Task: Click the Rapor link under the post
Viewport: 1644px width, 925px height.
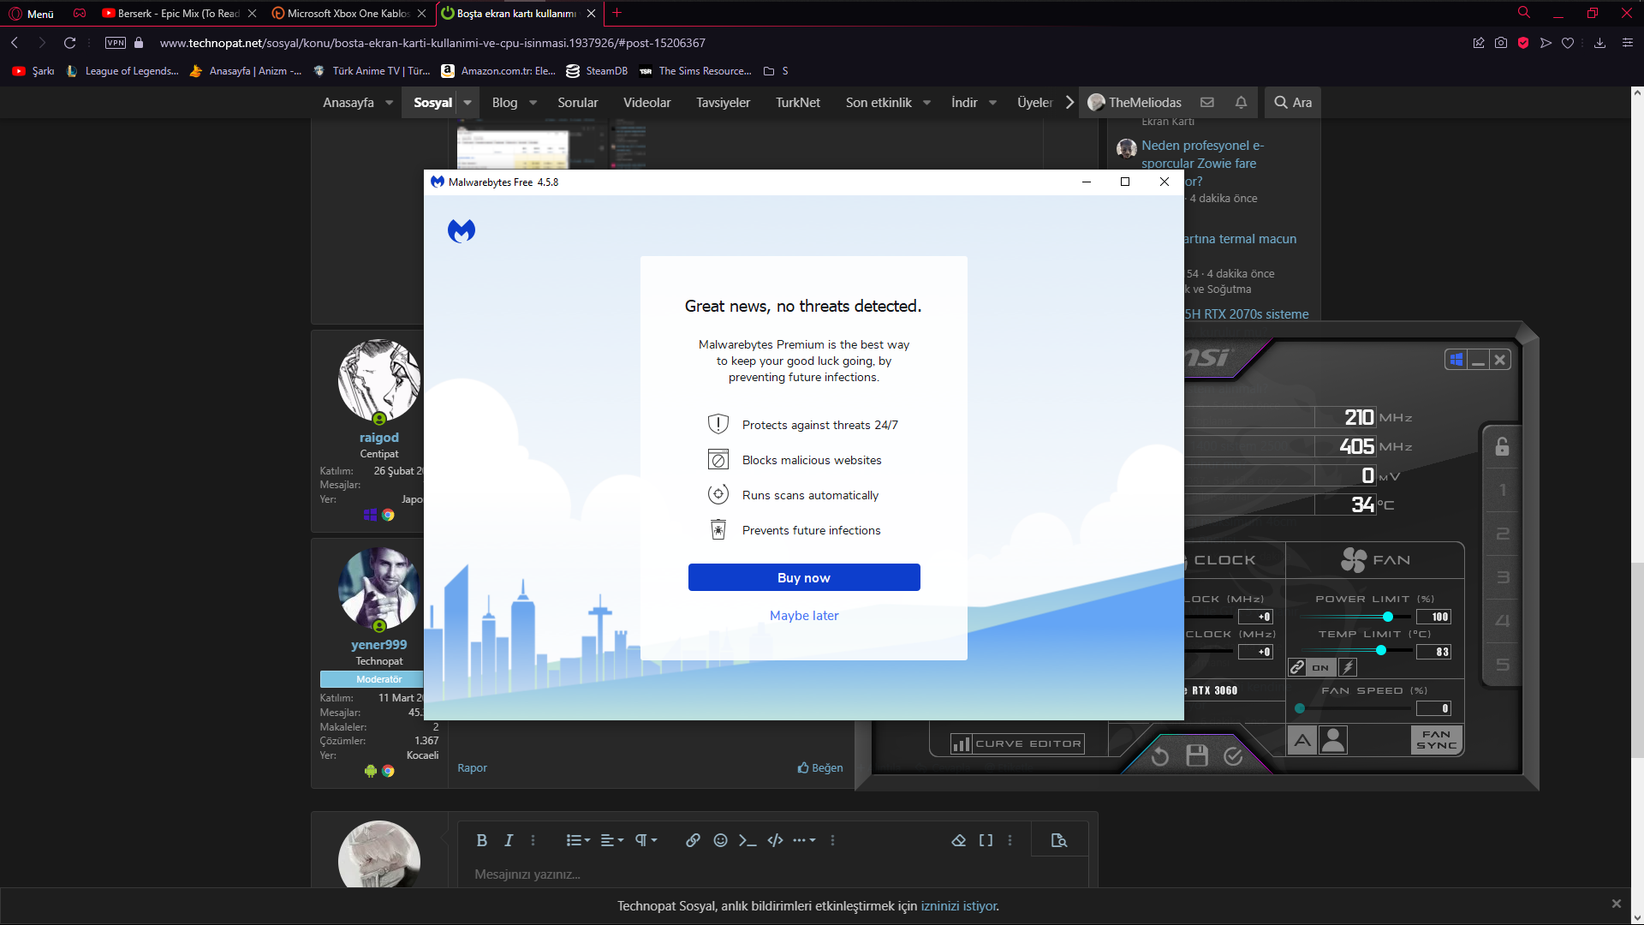Action: 472,768
